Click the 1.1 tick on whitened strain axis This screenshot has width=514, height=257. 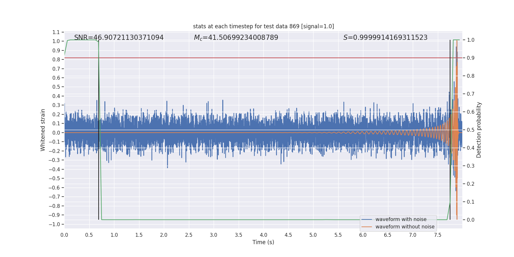pyautogui.click(x=56, y=32)
